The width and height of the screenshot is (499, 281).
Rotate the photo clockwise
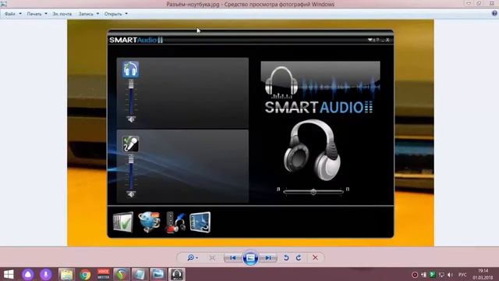[x=299, y=258]
